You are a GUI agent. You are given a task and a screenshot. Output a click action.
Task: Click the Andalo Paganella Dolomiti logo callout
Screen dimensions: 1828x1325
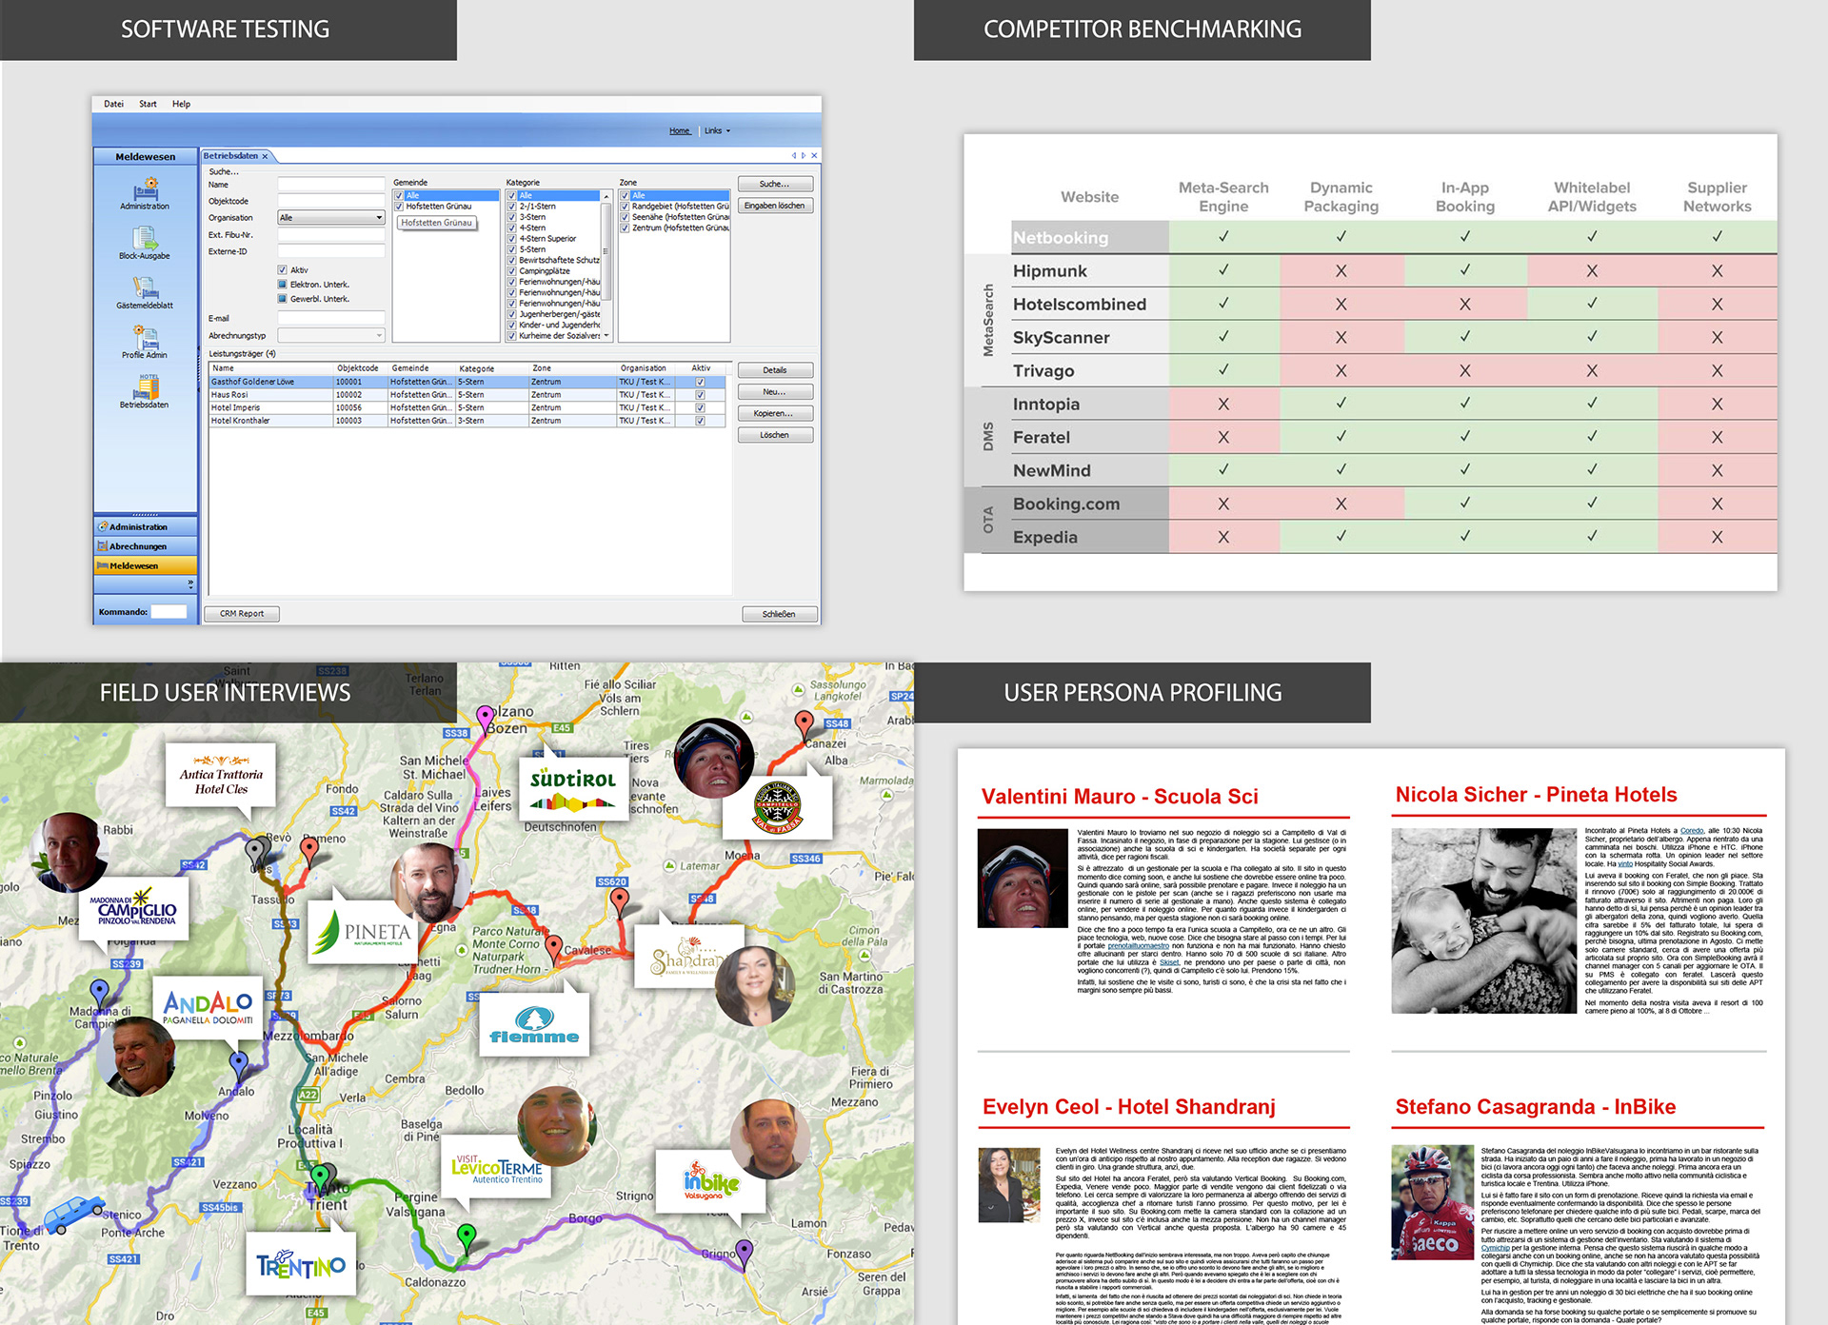(x=208, y=1007)
